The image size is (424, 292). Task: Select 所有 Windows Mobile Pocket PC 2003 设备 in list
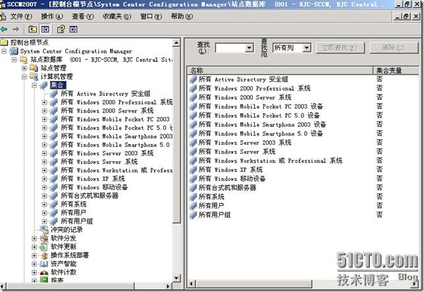tap(261, 106)
